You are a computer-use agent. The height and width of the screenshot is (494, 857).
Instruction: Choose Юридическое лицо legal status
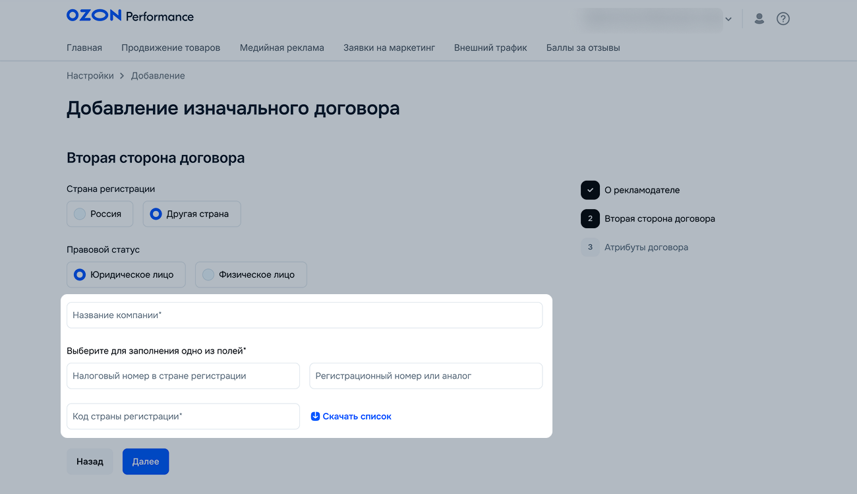(125, 274)
